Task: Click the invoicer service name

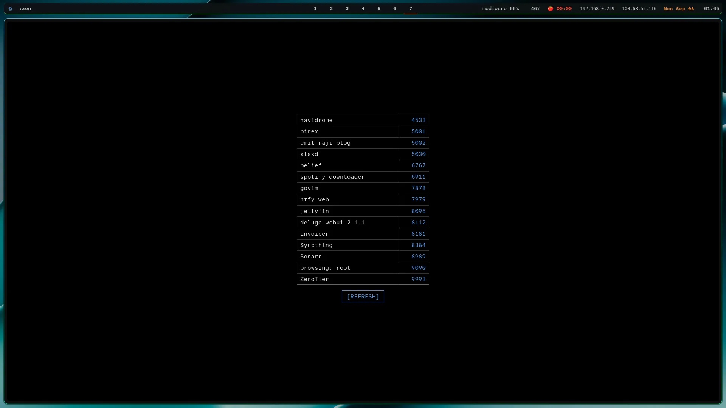Action: [315, 234]
